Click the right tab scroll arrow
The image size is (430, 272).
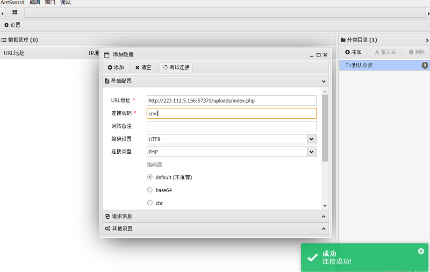pos(428,13)
